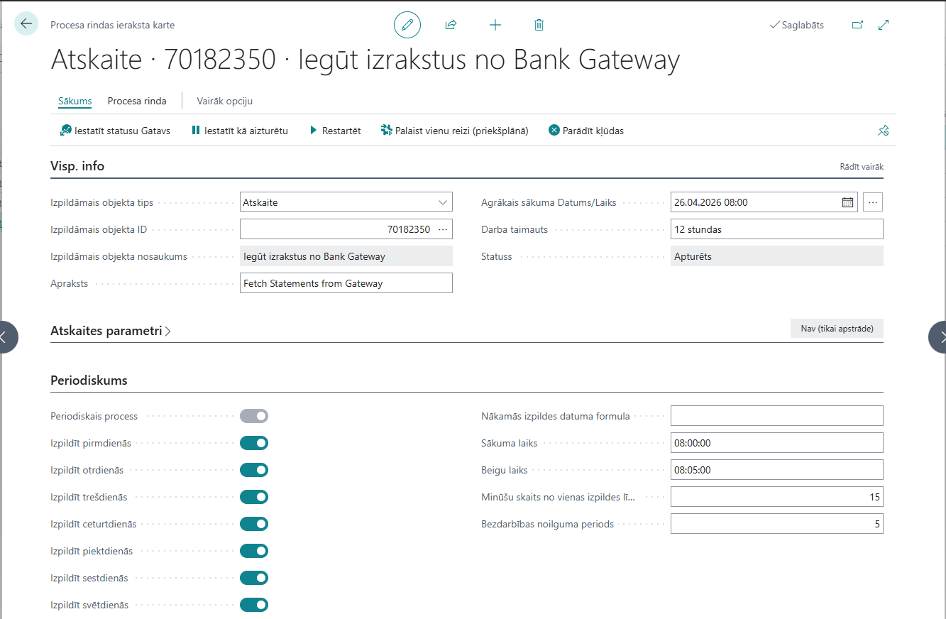
Task: Select the Sākums tab
Action: 75,101
